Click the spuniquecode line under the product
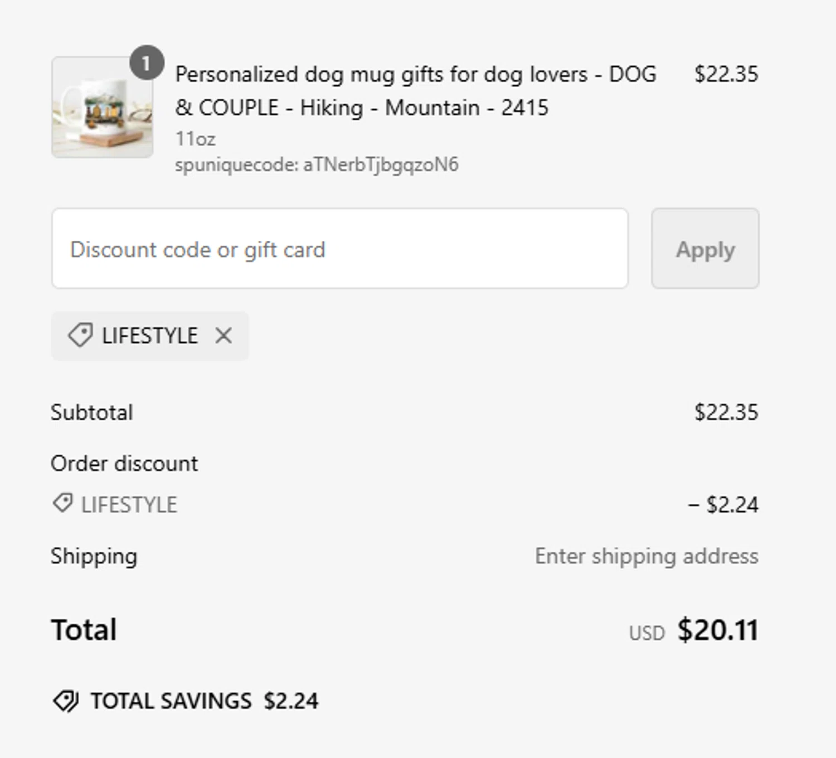836x758 pixels. click(x=317, y=165)
